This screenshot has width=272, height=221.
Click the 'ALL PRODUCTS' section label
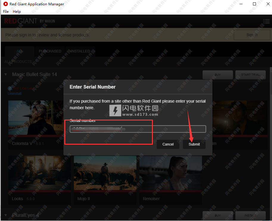[18, 62]
